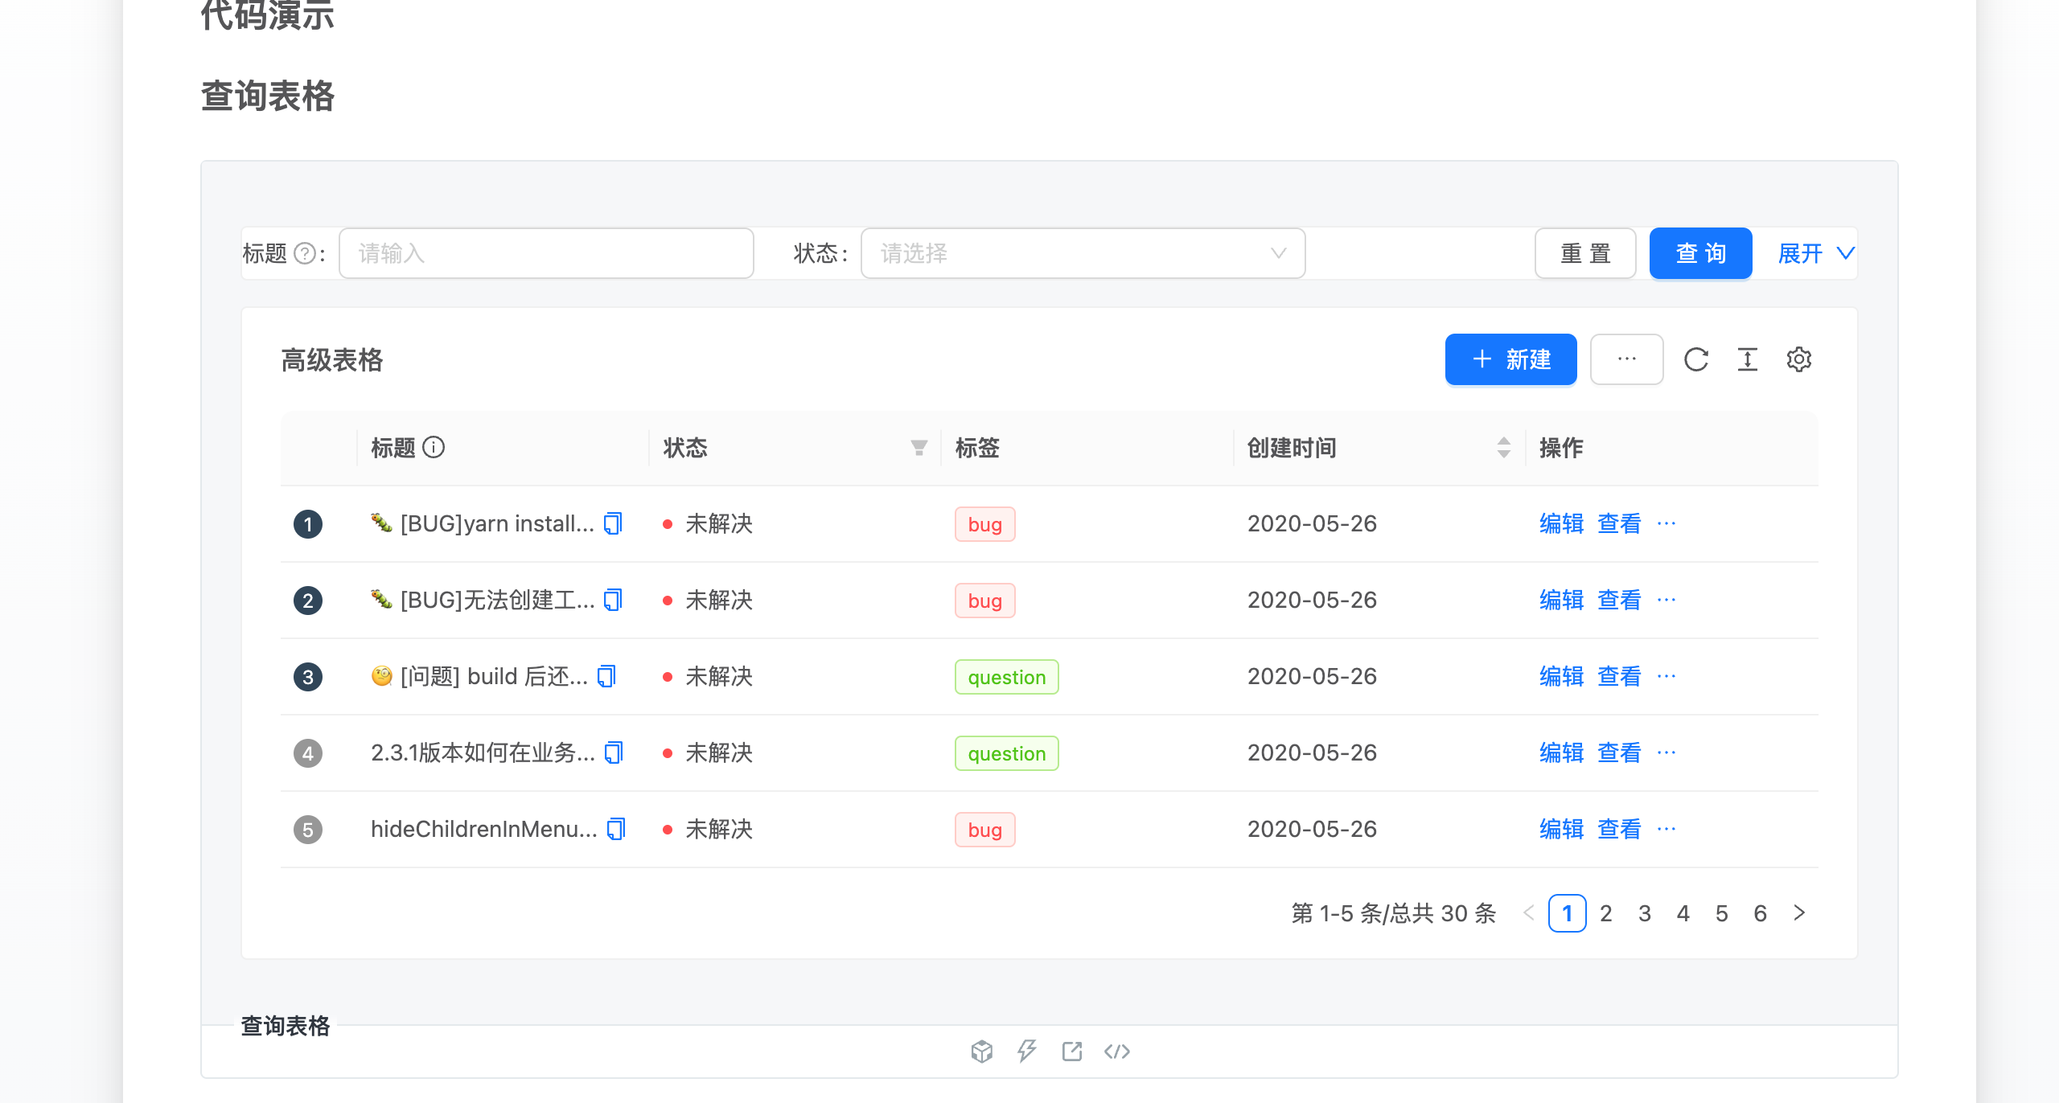
Task: Reset the search form via 重置
Action: [x=1584, y=253]
